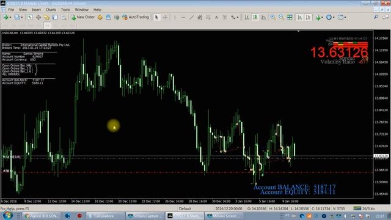Switch chart to candlesticks mode
Screen dimensions: 391x220
[255, 17]
